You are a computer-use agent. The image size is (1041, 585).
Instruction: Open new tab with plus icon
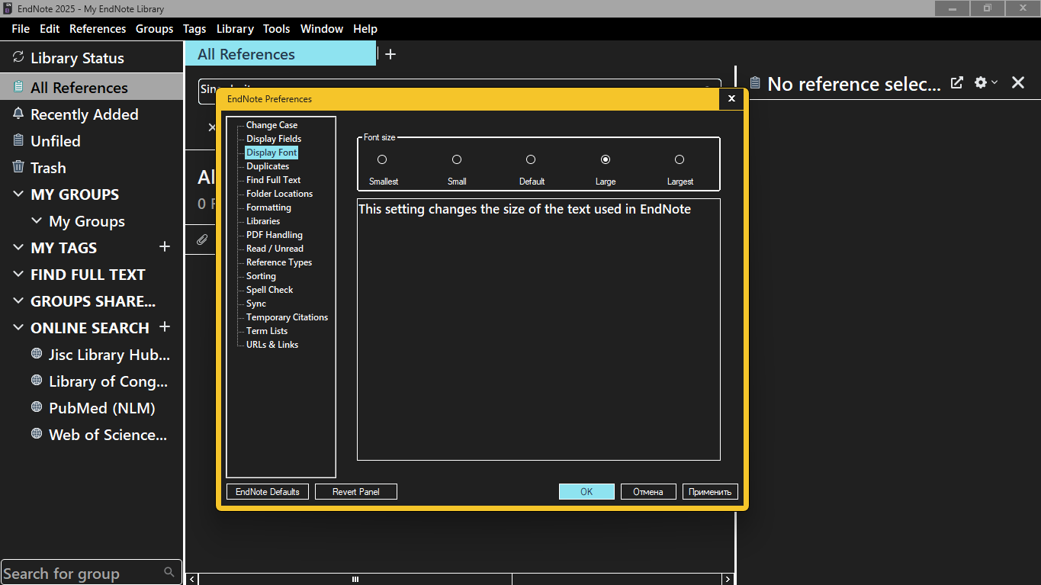click(390, 54)
